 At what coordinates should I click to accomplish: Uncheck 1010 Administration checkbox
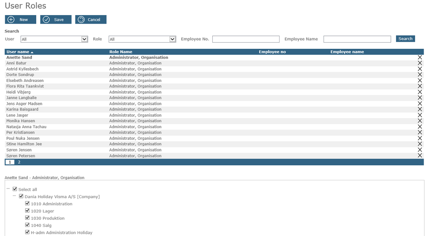pyautogui.click(x=27, y=203)
